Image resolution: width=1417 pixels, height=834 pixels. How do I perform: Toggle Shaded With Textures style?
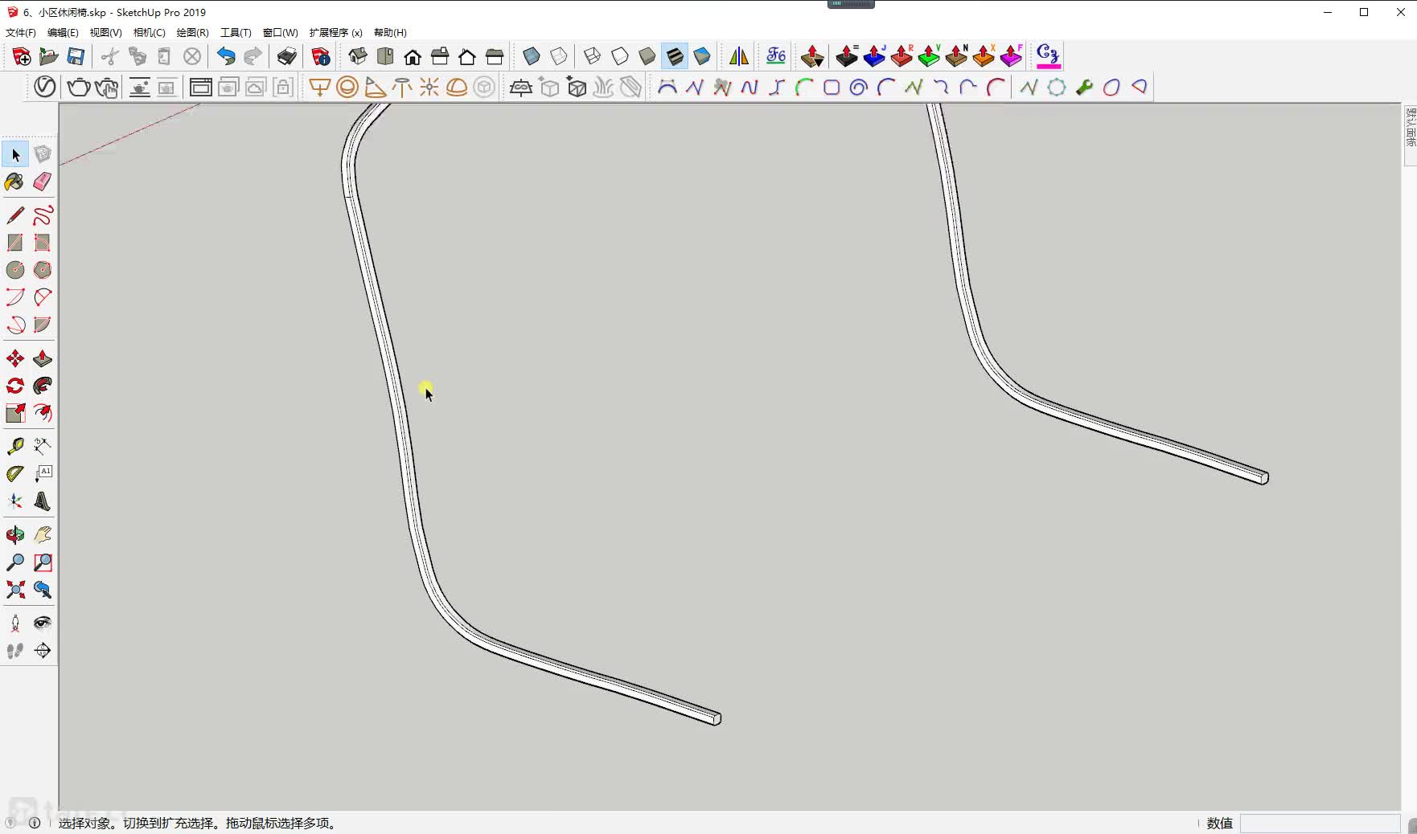[x=675, y=56]
